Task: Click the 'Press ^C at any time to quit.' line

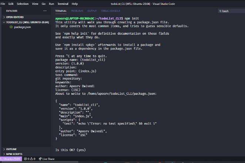Action: 81,56
